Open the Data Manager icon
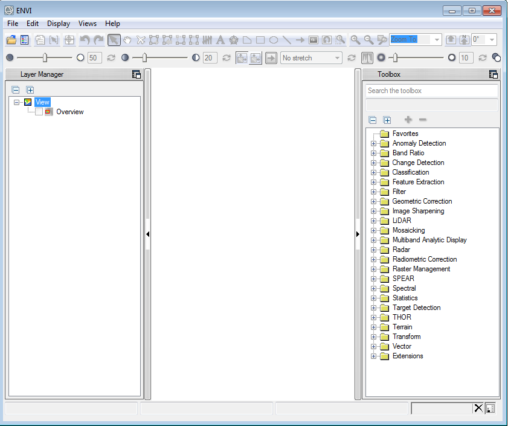Screen dimensions: 508x426 point(25,40)
